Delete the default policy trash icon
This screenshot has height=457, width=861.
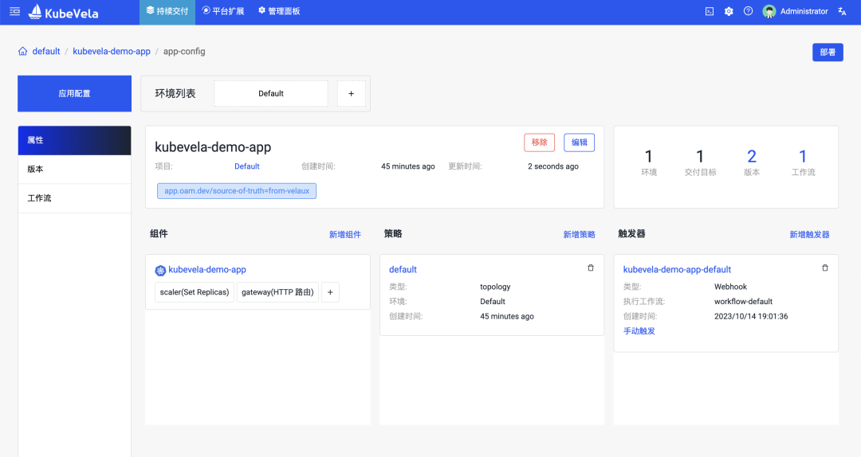click(x=591, y=268)
